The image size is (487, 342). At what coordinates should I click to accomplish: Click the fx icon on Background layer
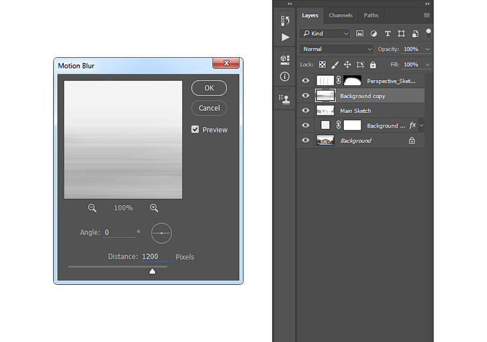(412, 125)
